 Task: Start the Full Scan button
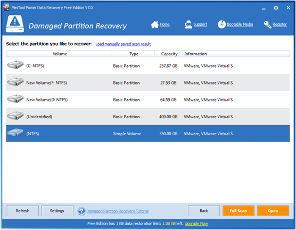tap(239, 211)
